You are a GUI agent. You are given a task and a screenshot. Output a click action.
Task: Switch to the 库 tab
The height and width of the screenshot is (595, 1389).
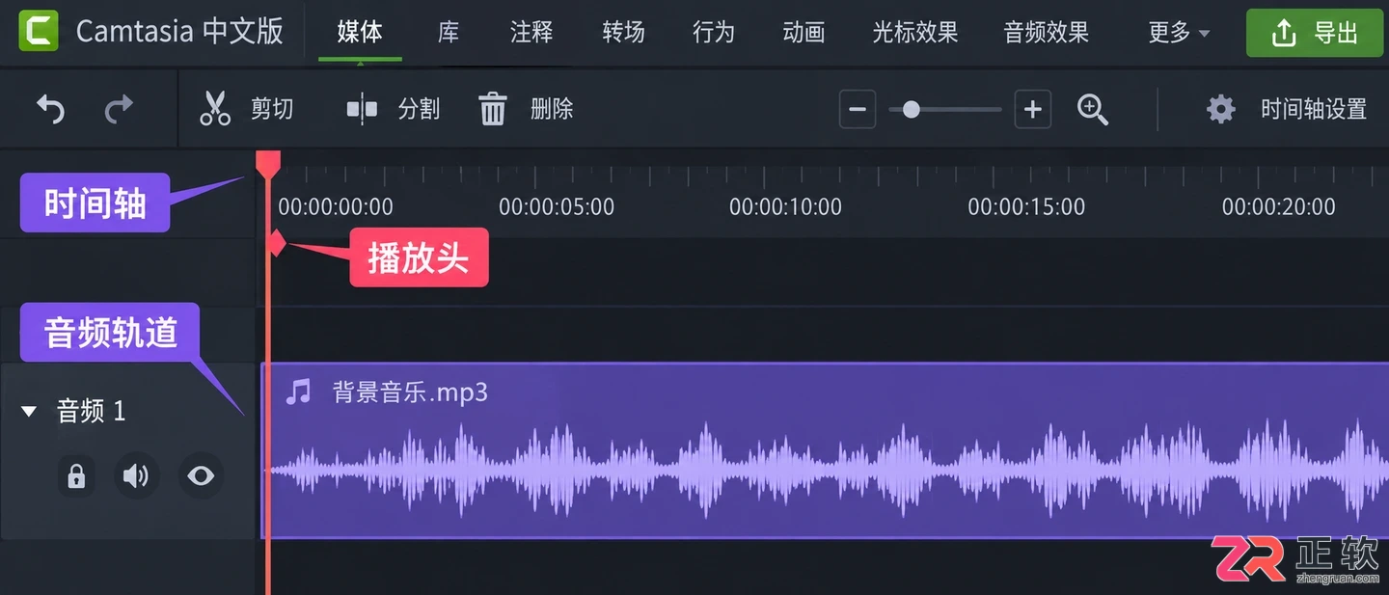448,32
